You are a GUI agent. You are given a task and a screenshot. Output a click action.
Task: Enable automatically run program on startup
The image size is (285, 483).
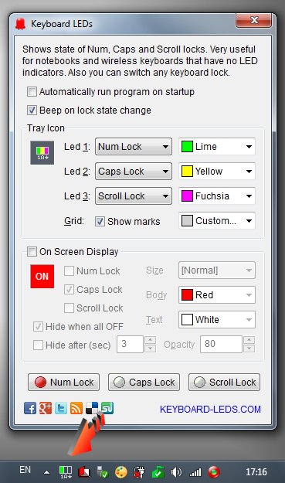click(x=32, y=92)
